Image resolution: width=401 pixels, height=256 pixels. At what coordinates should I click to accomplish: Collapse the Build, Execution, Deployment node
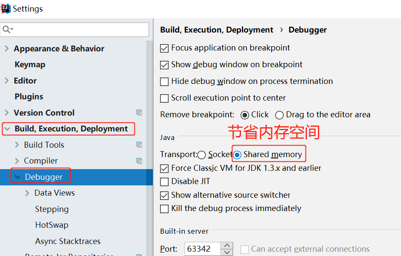(x=7, y=128)
